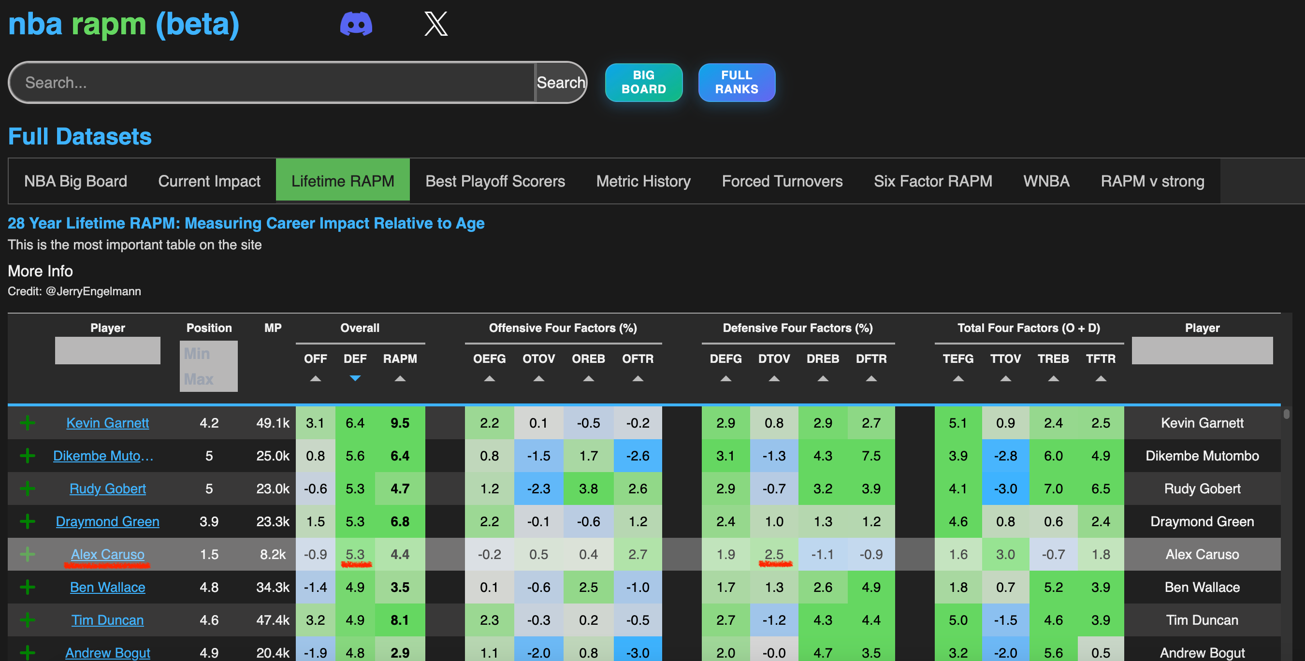Expand the More Info section
1305x661 pixels.
40,271
